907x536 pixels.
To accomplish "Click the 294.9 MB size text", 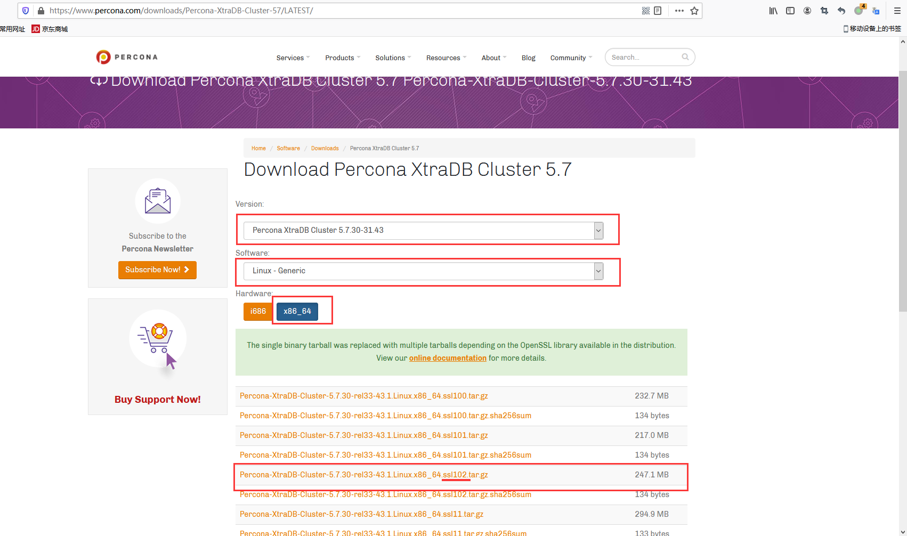I will (652, 514).
